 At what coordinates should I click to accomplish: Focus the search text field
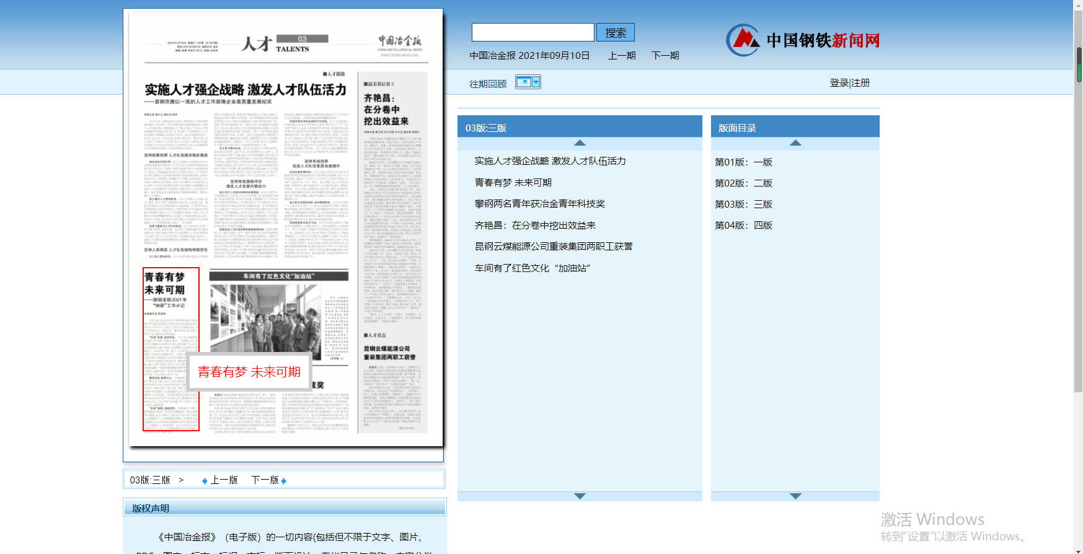[x=533, y=32]
